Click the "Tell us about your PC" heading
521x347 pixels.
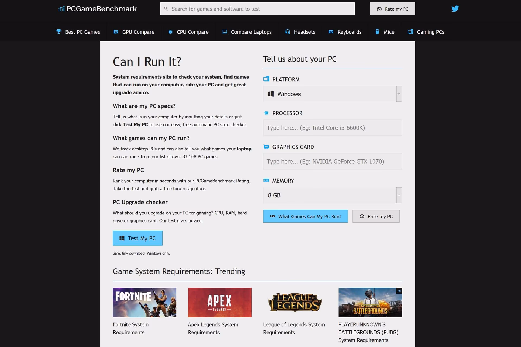(300, 59)
